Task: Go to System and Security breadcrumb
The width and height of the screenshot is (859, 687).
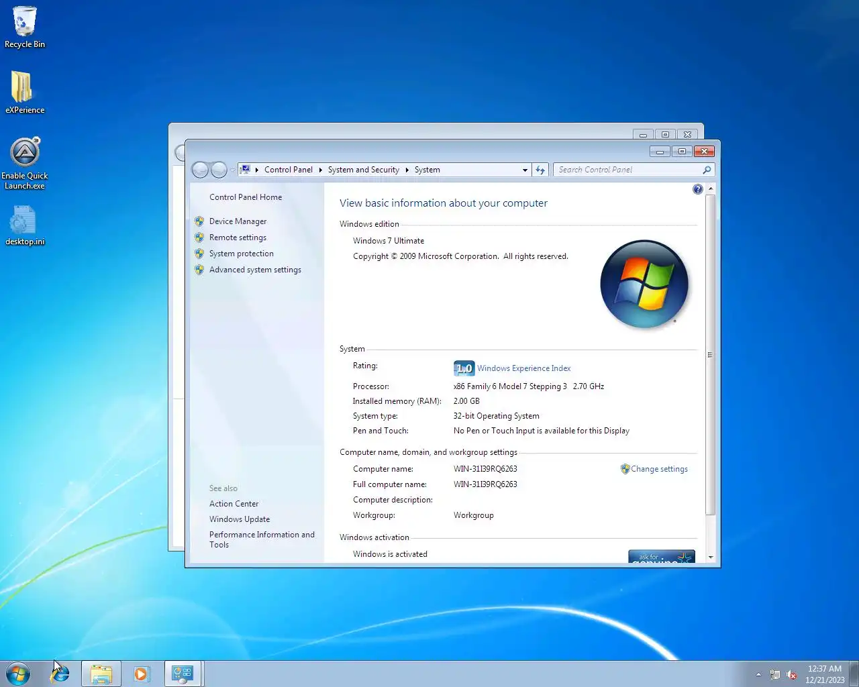Action: click(364, 170)
